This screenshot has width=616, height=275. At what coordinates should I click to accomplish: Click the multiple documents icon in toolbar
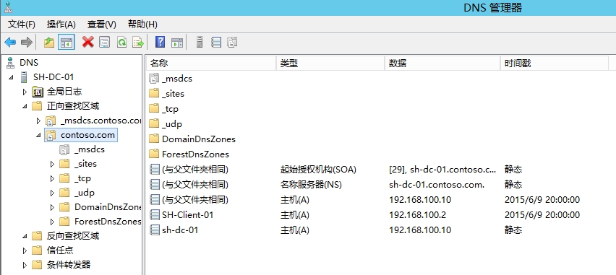[233, 43]
